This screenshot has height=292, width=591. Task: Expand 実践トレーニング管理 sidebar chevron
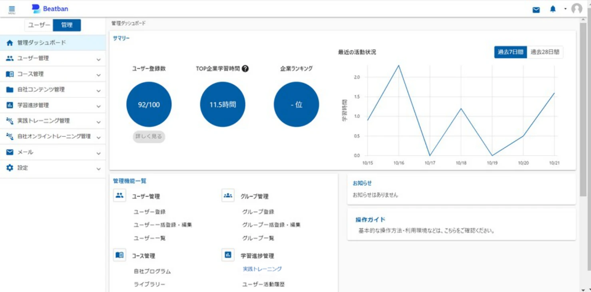[x=99, y=122]
